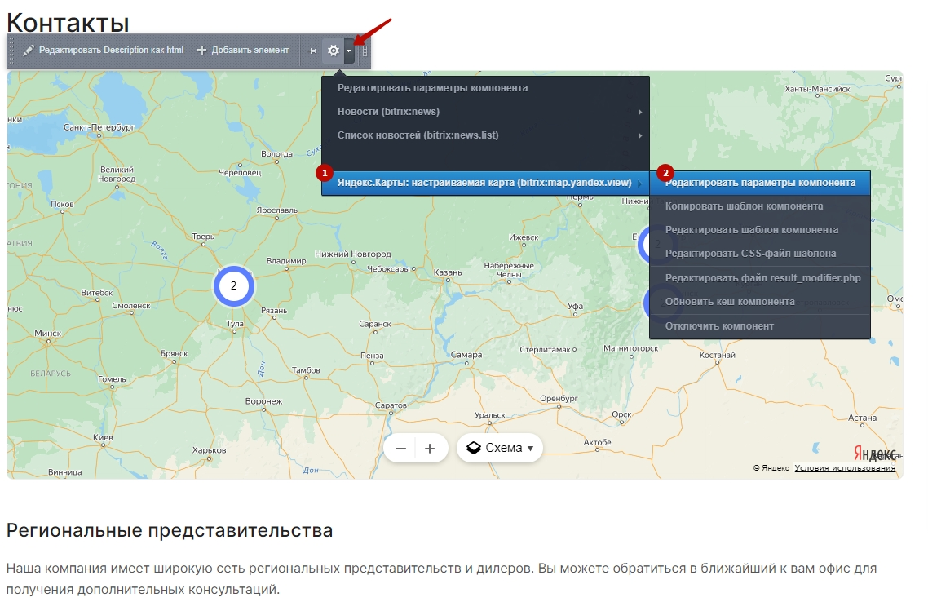Choose Отключить компонент
Image resolution: width=928 pixels, height=615 pixels.
pyautogui.click(x=760, y=326)
